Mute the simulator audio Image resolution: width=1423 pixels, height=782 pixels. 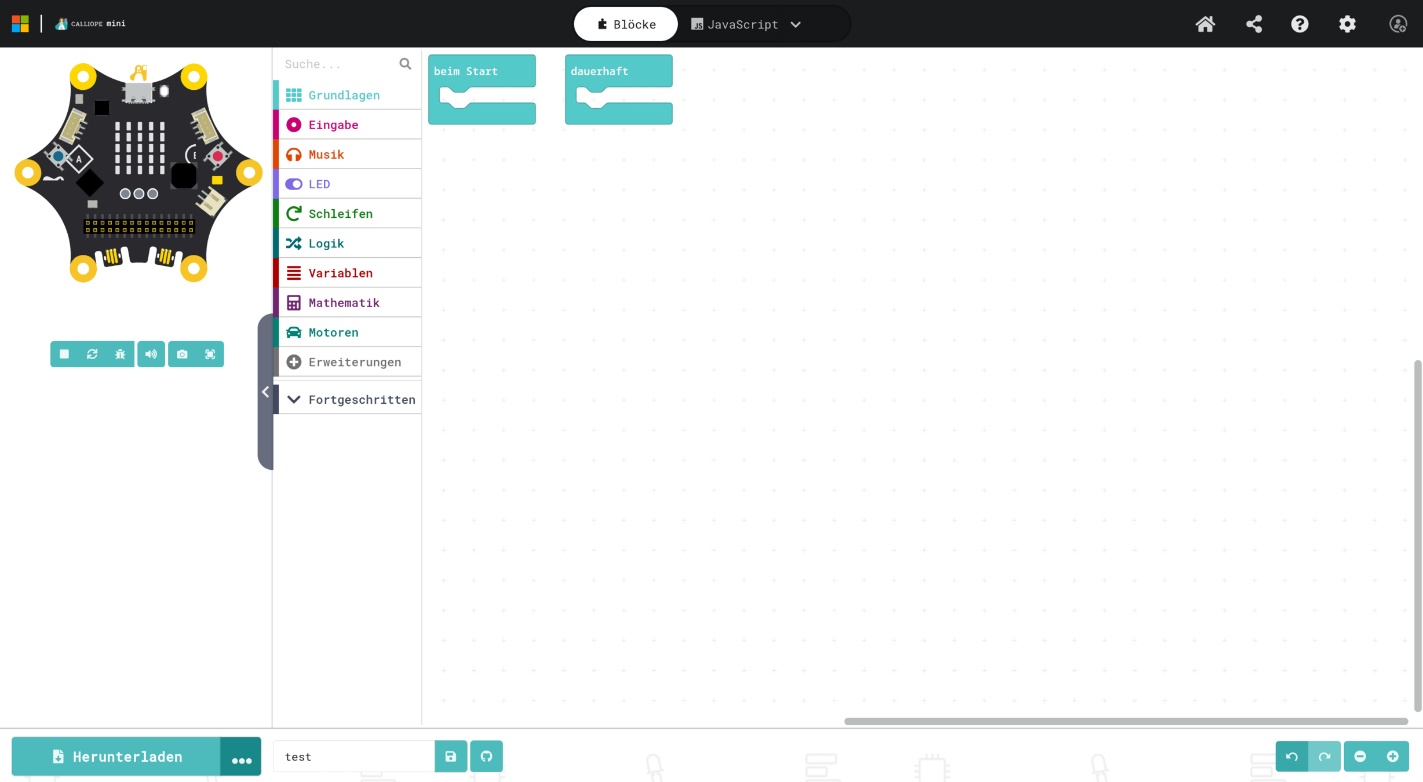(151, 354)
